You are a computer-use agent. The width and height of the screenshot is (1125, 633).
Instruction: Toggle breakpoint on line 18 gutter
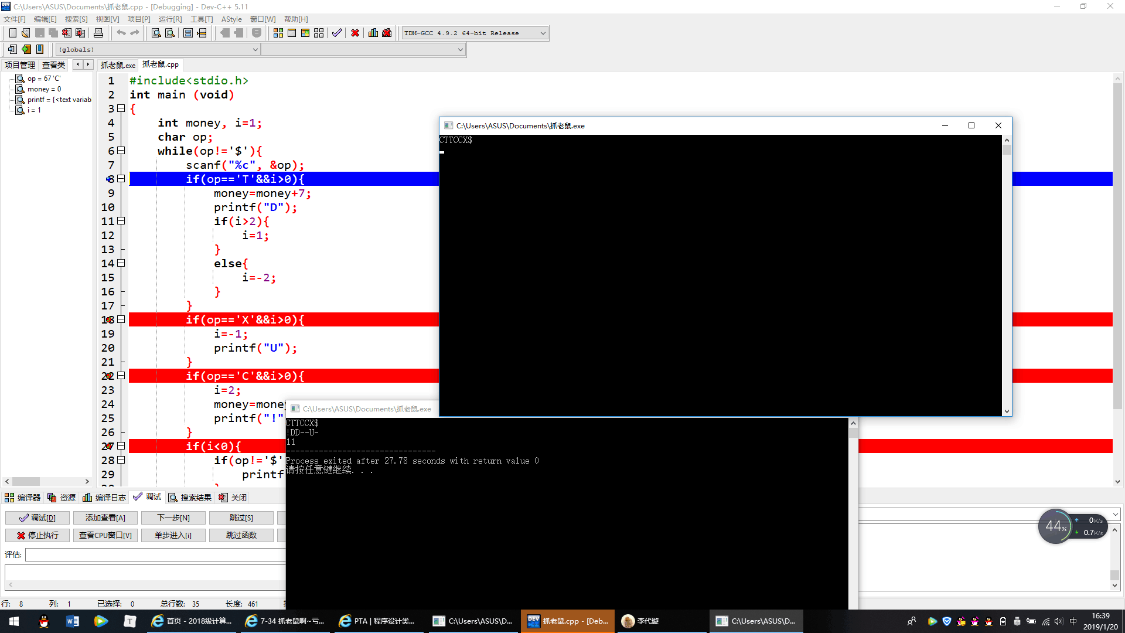click(109, 319)
